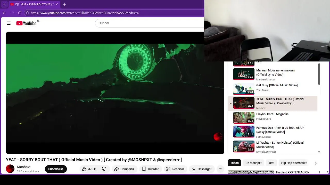Open Lil Yachty - Strike (Holster) thumbnail

coord(244,146)
